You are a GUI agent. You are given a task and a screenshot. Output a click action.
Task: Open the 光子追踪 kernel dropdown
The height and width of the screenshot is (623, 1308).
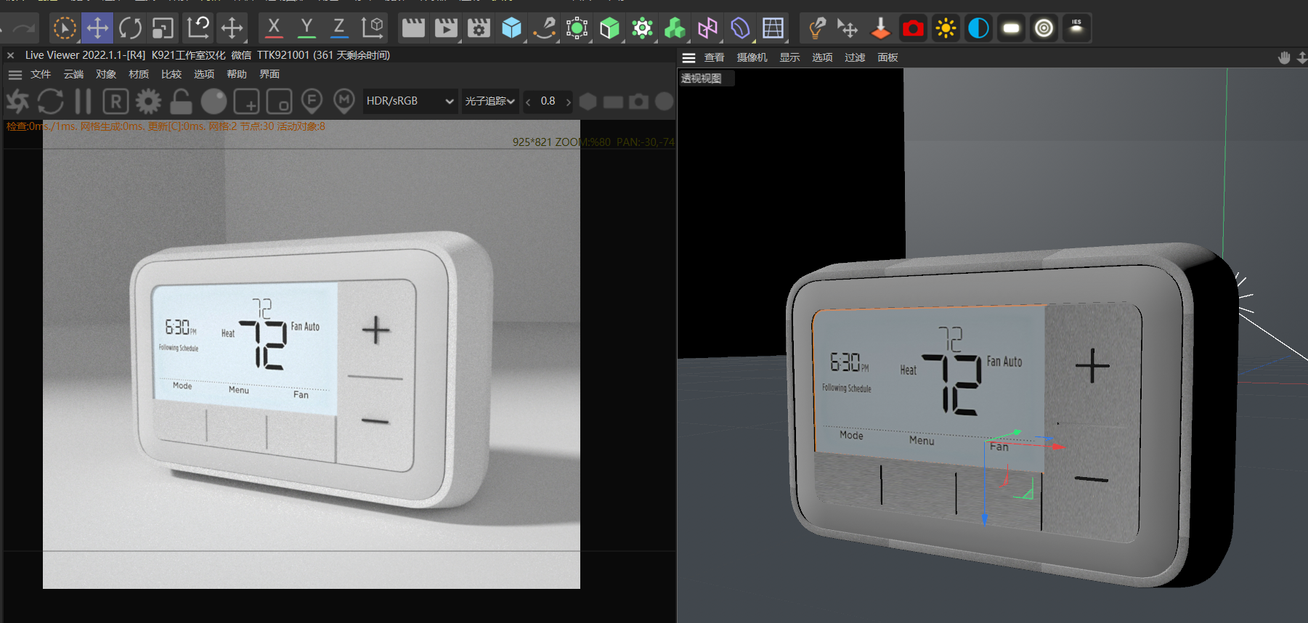click(x=490, y=101)
